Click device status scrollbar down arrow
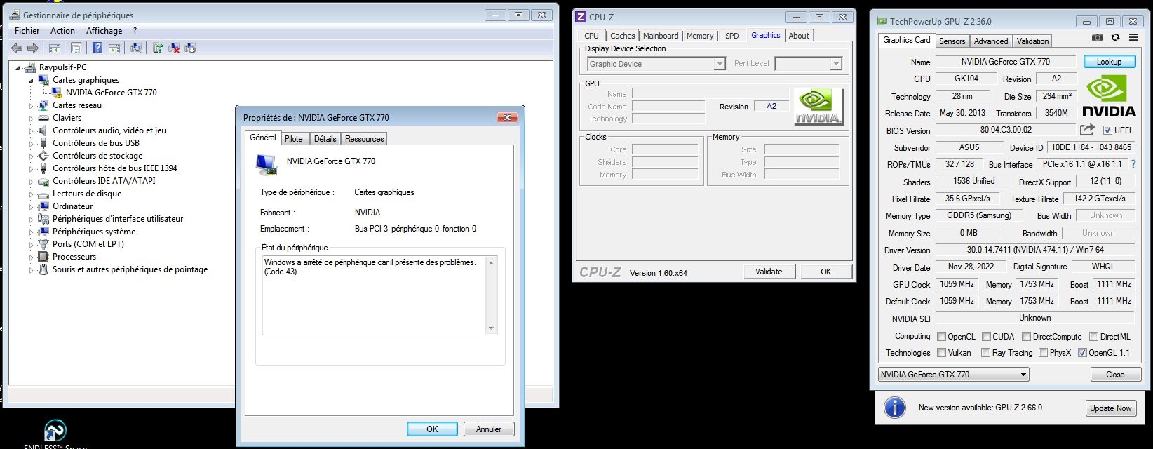Image resolution: width=1153 pixels, height=449 pixels. [491, 328]
